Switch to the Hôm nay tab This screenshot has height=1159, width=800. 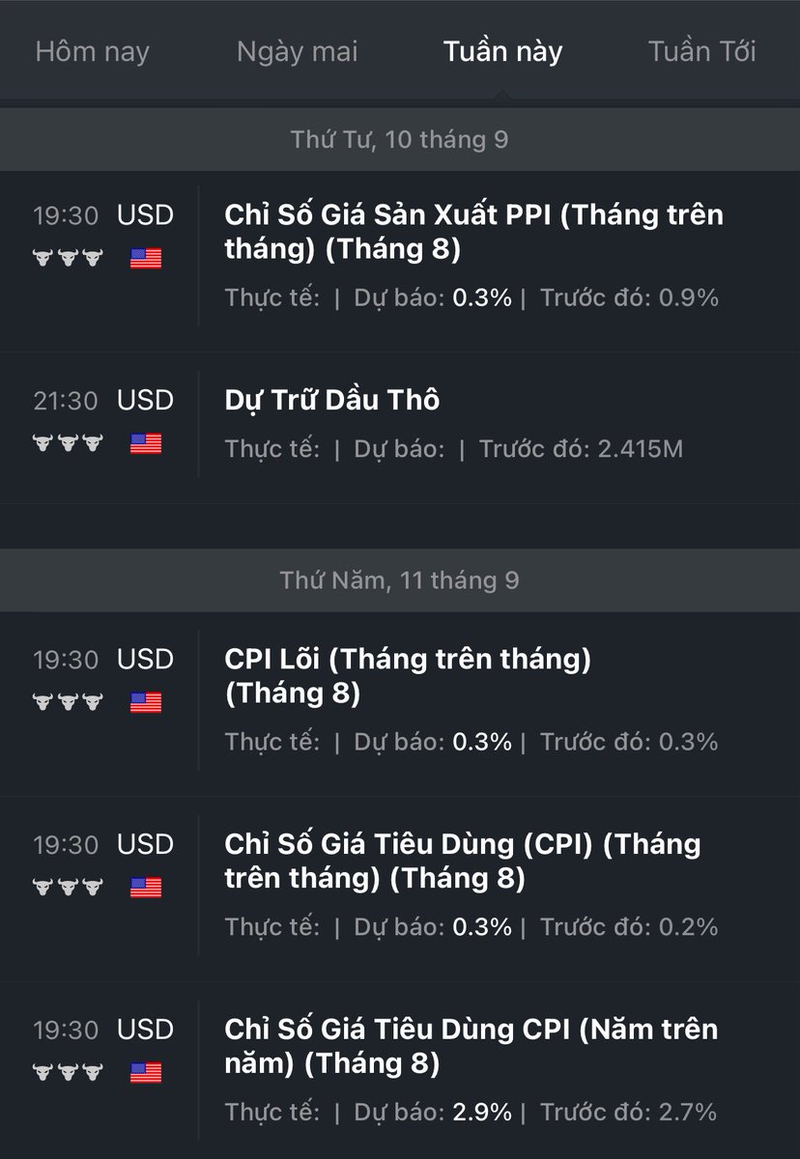(93, 51)
